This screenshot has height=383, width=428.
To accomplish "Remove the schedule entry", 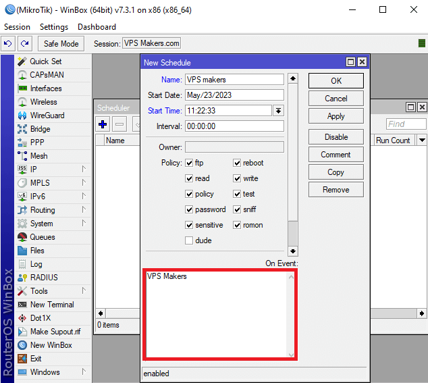I will (x=336, y=190).
